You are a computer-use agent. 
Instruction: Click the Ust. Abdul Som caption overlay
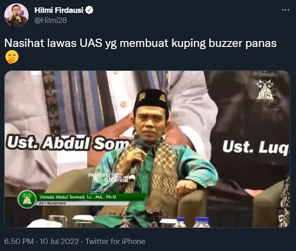coord(69,143)
